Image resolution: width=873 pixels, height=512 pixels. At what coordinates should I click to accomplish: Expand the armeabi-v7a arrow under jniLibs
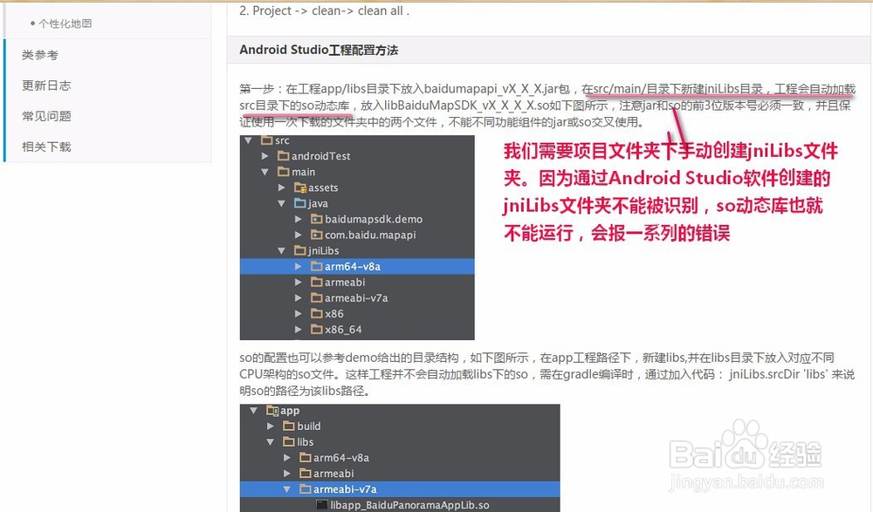tap(299, 298)
